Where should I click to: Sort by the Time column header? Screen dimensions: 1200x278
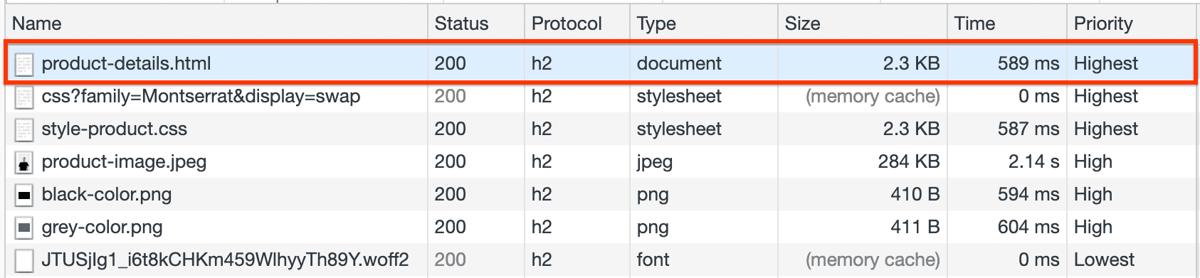[1007, 23]
